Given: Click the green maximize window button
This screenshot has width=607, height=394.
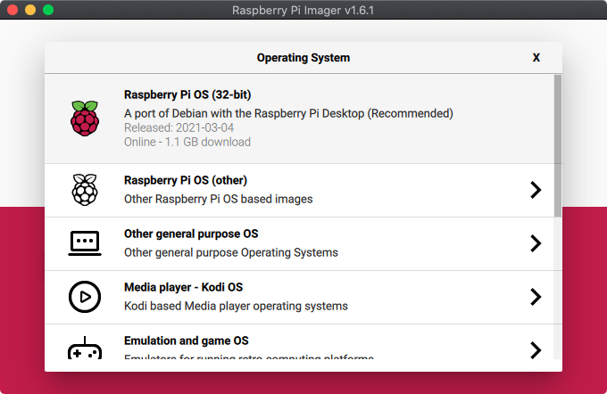Looking at the screenshot, I should tap(48, 10).
